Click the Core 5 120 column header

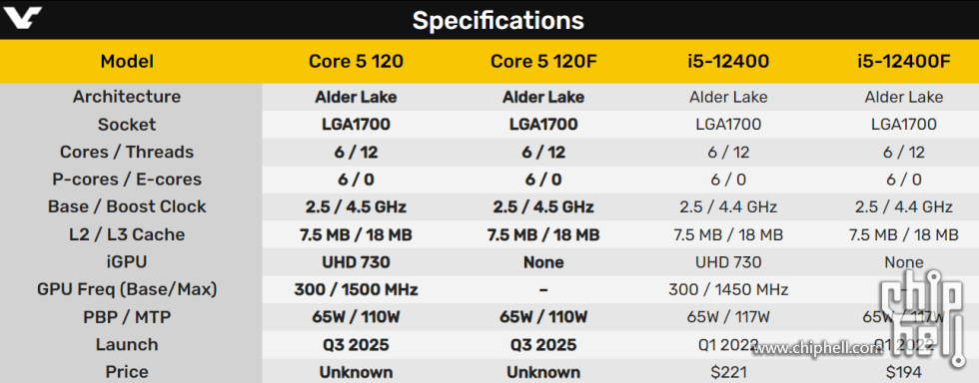[x=356, y=61]
